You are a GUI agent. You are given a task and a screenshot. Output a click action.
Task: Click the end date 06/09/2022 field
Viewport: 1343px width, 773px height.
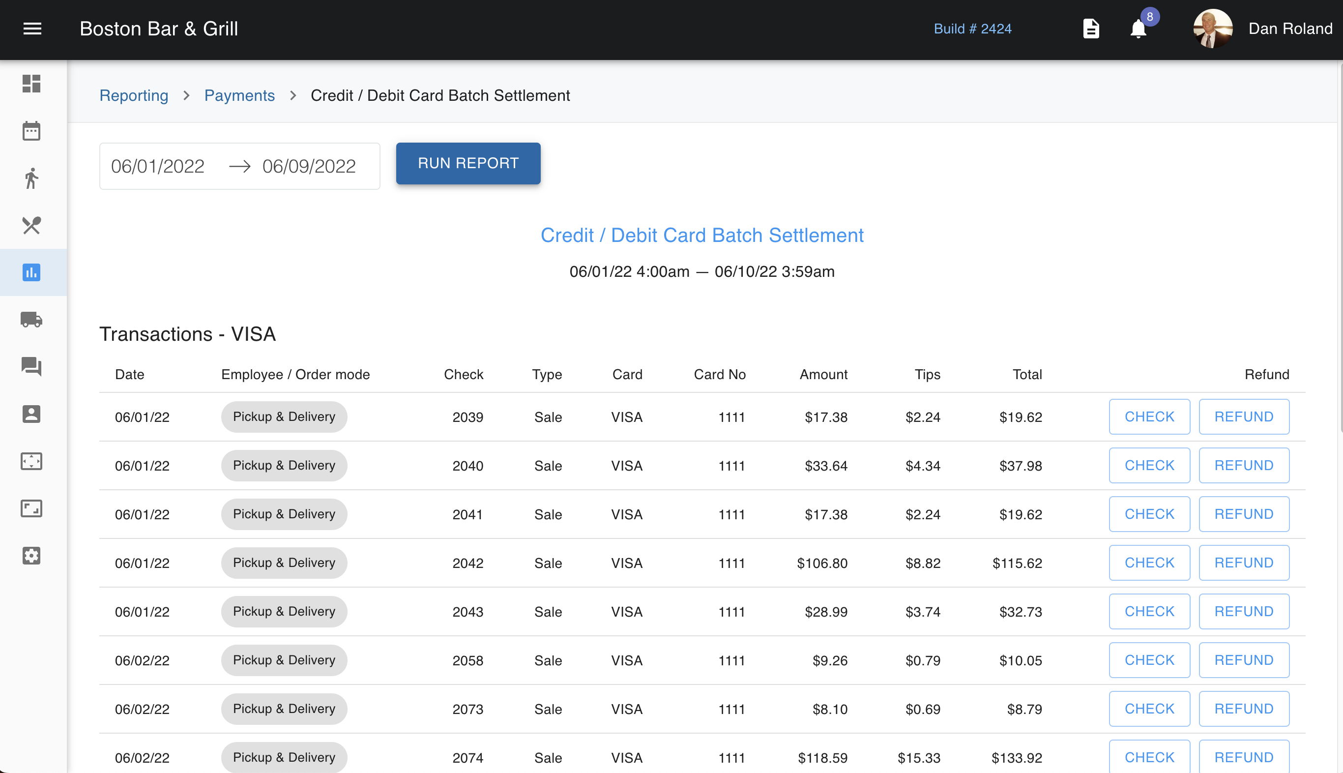[x=309, y=166]
